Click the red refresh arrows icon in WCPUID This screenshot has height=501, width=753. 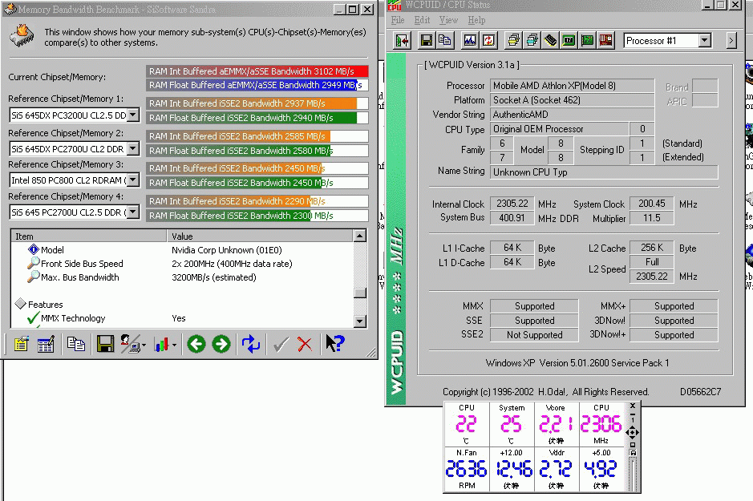[x=488, y=41]
